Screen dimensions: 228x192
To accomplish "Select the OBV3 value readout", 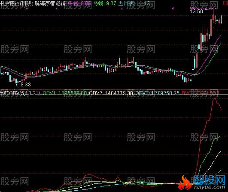I will click(x=157, y=93).
